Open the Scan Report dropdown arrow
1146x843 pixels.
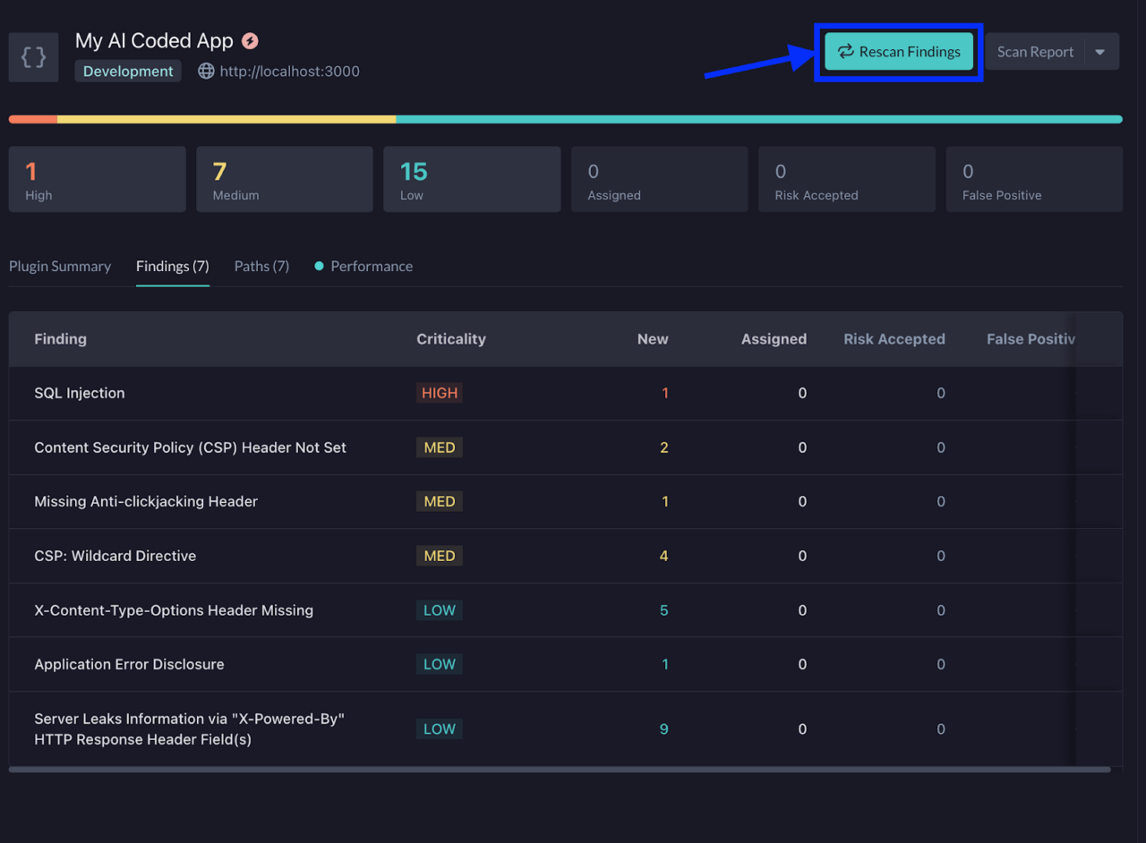pyautogui.click(x=1100, y=51)
